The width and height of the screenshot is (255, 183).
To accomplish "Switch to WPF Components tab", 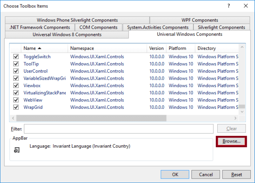I will coord(200,20).
